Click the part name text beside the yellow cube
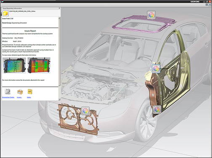Viewport: 212px width, 158px height. pos(22,11)
